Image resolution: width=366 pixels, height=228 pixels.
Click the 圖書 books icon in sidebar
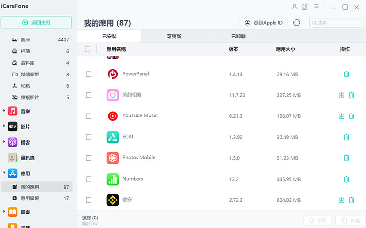12,212
